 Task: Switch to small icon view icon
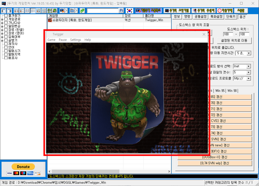click(27, 11)
